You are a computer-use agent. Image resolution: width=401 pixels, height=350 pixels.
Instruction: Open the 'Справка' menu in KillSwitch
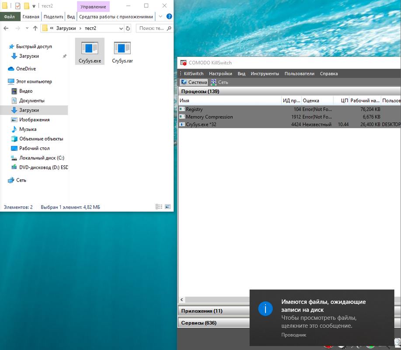click(x=328, y=73)
